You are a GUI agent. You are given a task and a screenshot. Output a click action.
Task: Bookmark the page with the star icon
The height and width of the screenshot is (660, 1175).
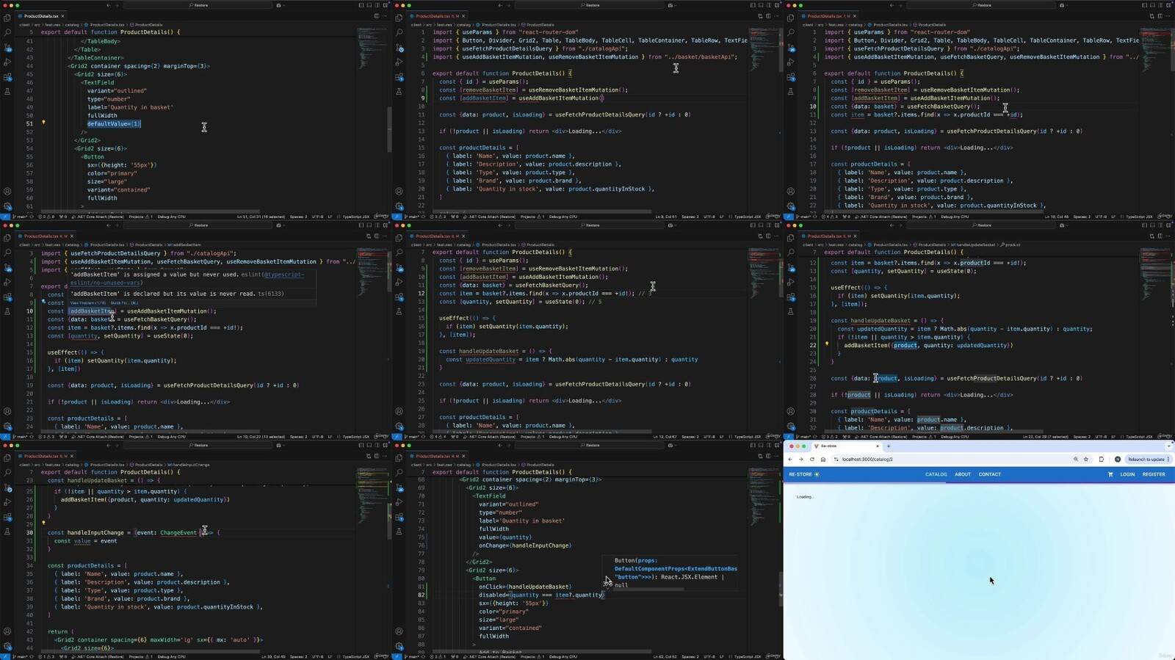(1086, 460)
